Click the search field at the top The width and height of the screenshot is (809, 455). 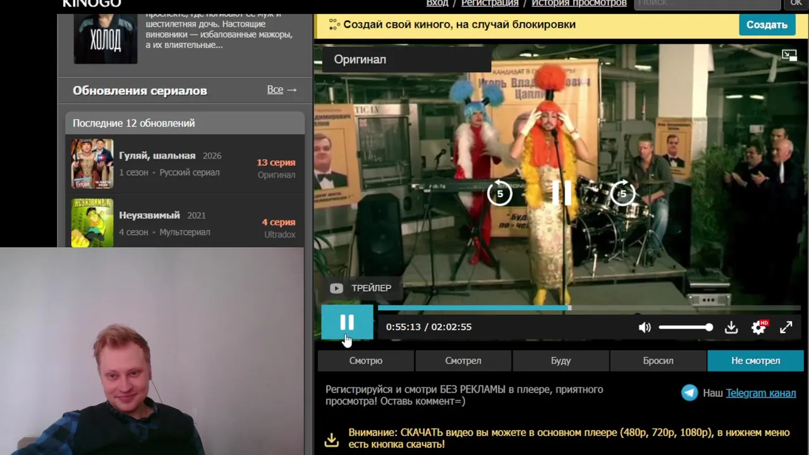[x=707, y=4]
